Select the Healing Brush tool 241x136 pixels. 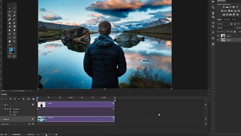tap(9, 19)
